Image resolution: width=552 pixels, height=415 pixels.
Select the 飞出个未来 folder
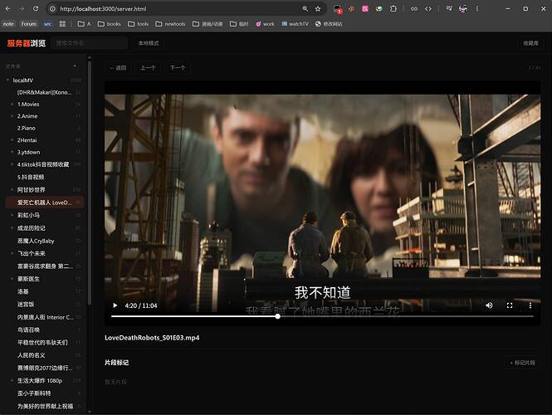pos(45,253)
